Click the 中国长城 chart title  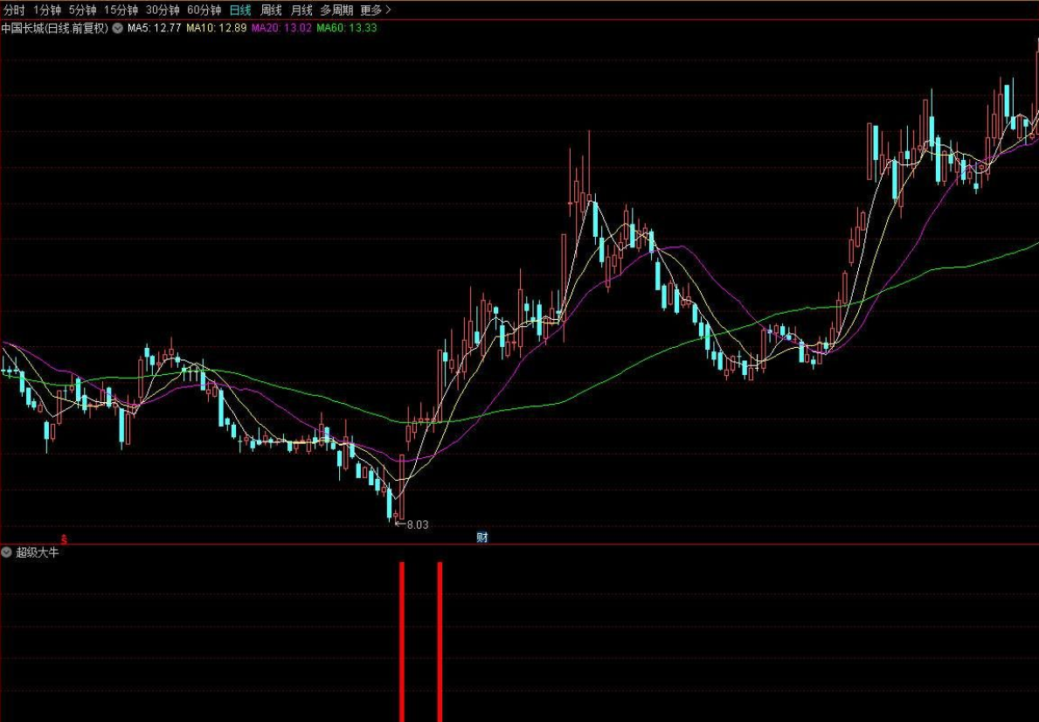click(54, 29)
